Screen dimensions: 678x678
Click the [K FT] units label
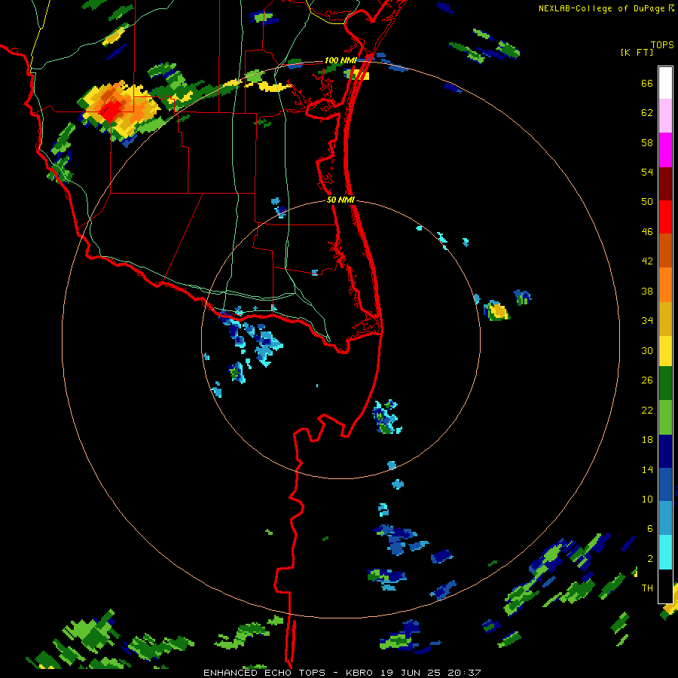pyautogui.click(x=637, y=52)
